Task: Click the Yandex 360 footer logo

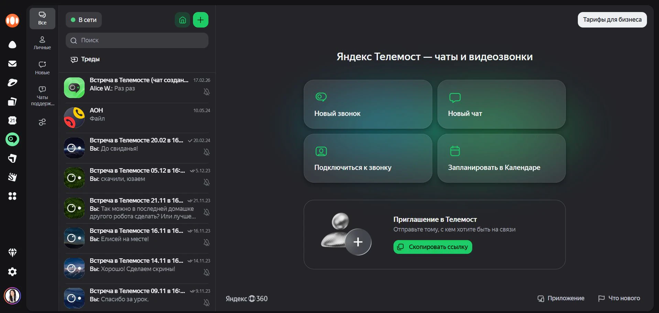Action: click(247, 299)
